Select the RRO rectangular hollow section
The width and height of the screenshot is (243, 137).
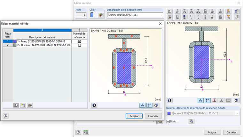pos(212,11)
